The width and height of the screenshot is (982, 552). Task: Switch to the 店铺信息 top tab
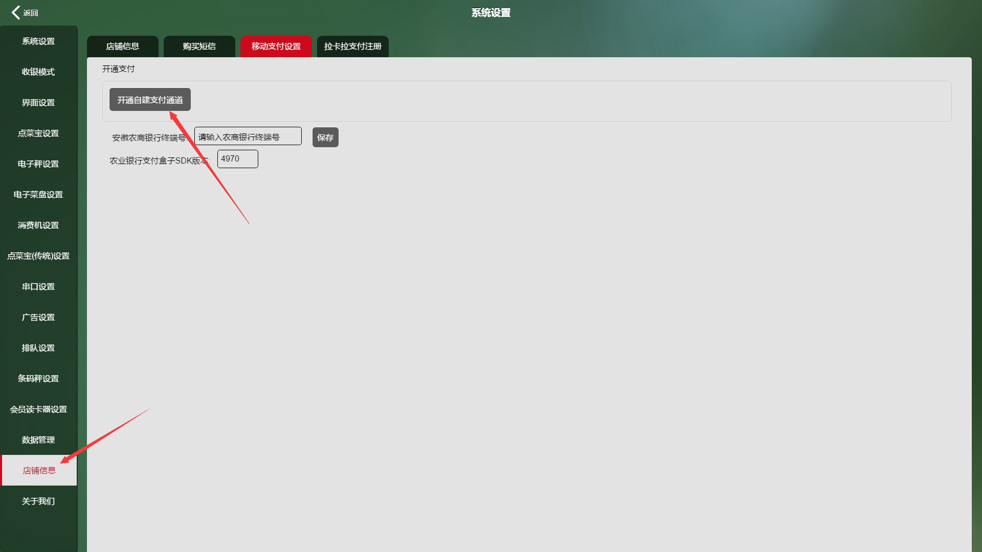pyautogui.click(x=123, y=47)
